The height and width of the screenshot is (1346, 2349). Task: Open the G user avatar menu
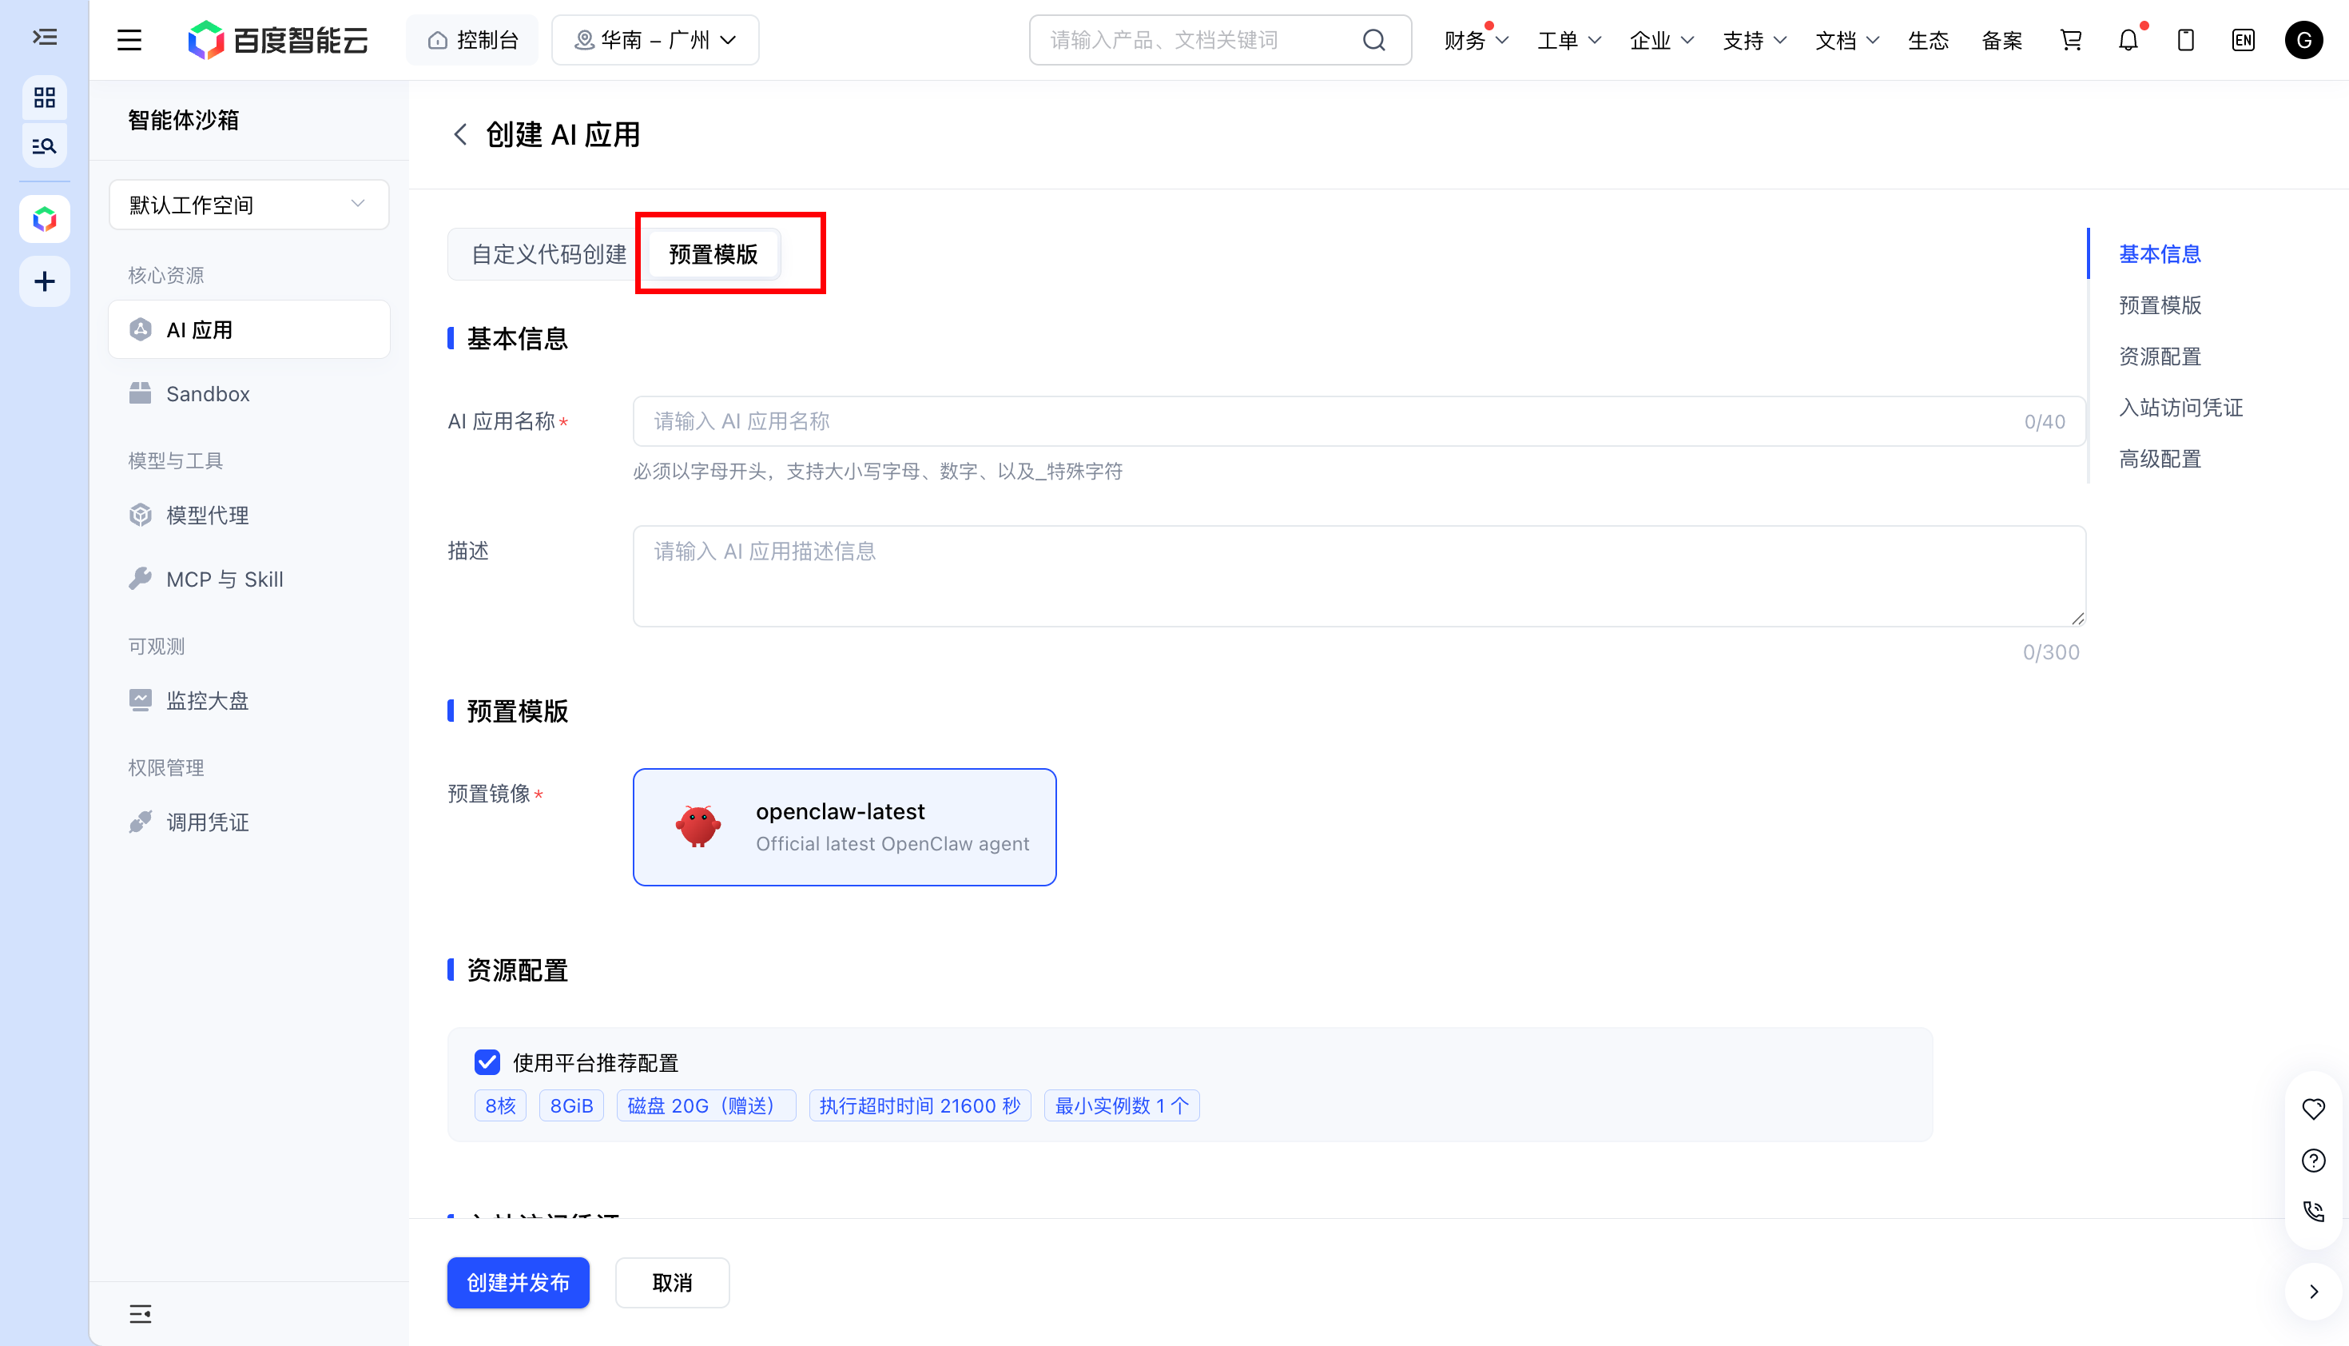[2303, 40]
